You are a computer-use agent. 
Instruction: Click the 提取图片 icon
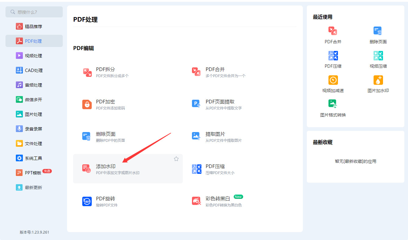[x=197, y=136]
